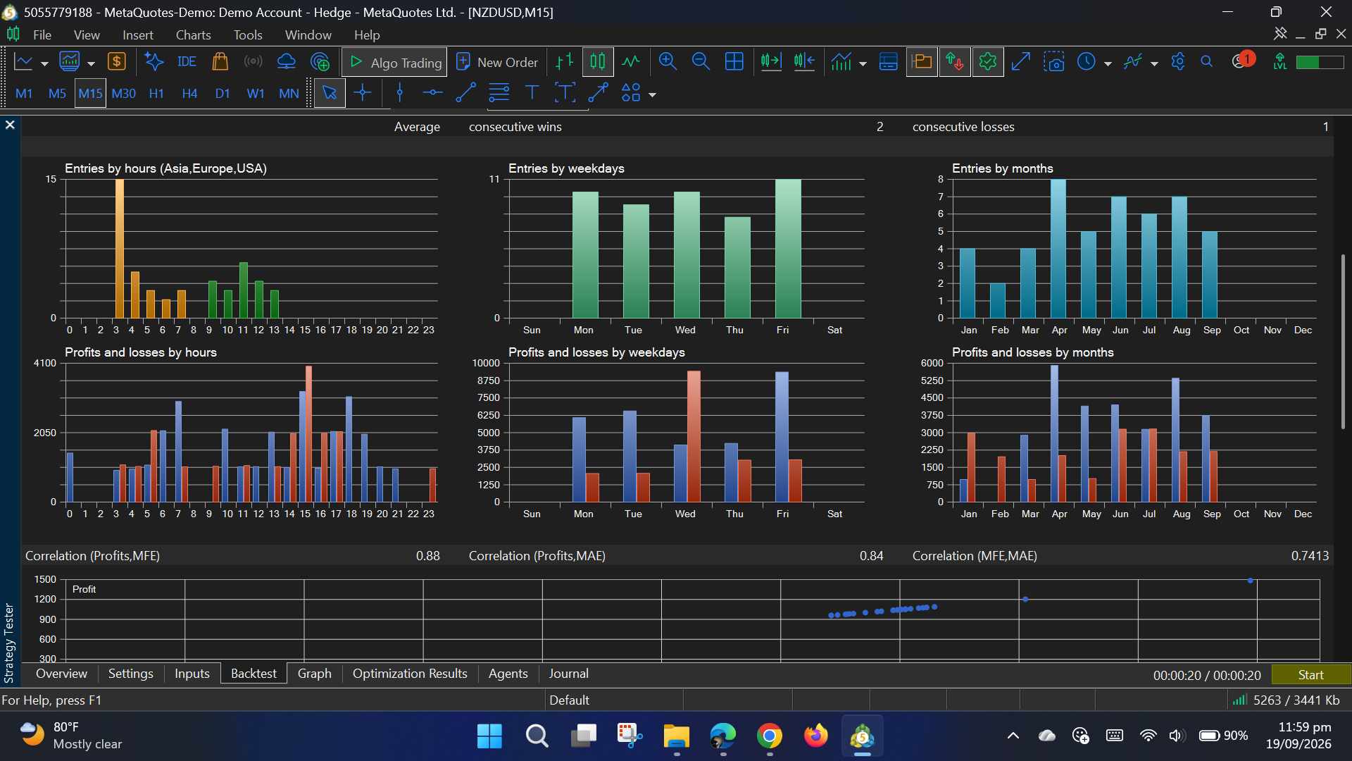Open the Market shopping bag icon

(x=220, y=62)
